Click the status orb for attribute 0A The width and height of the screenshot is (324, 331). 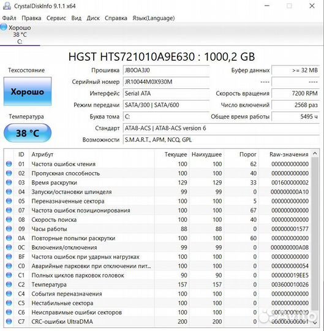pos(9,238)
